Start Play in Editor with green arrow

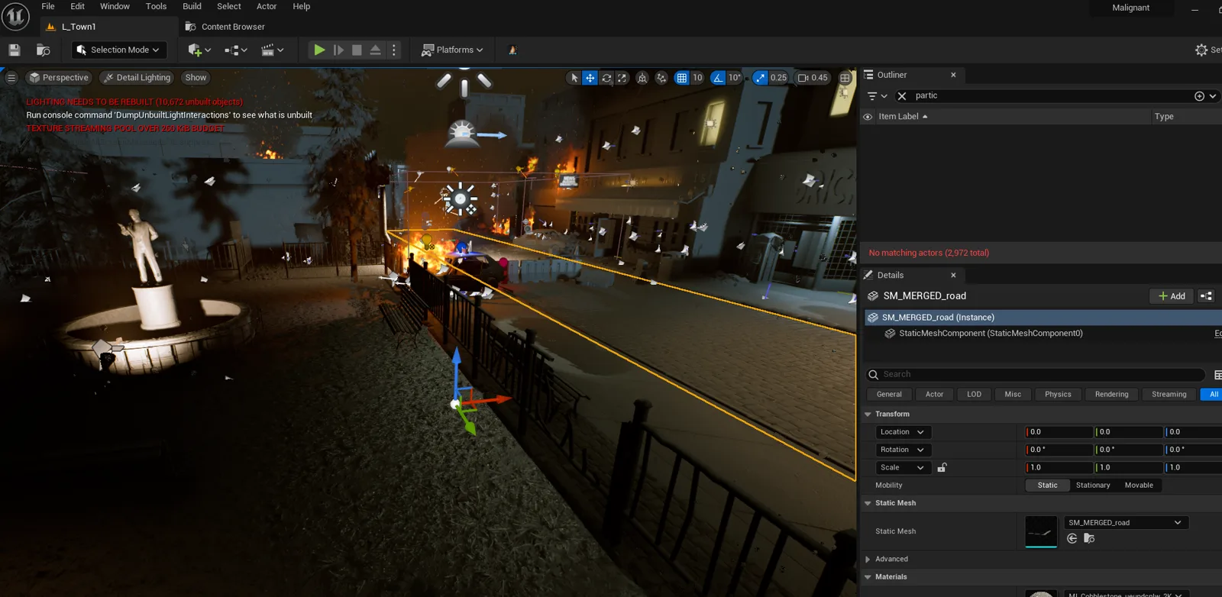[x=319, y=50]
